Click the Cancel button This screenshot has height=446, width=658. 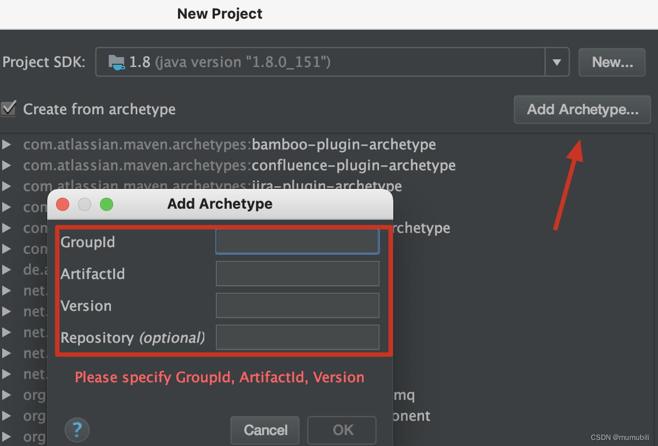point(265,430)
